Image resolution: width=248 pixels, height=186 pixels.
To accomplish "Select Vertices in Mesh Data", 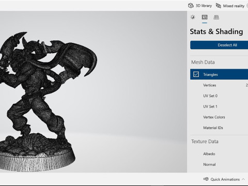I will [x=209, y=85].
